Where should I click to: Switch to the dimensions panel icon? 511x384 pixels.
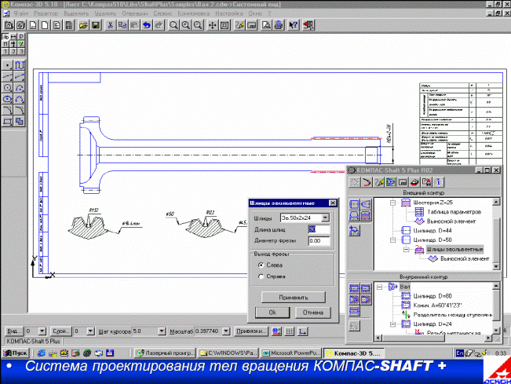click(x=13, y=36)
